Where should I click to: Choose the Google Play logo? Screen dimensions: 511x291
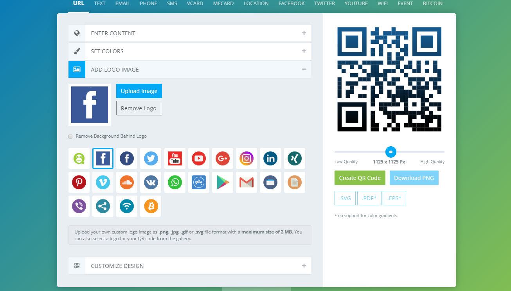[x=223, y=182]
